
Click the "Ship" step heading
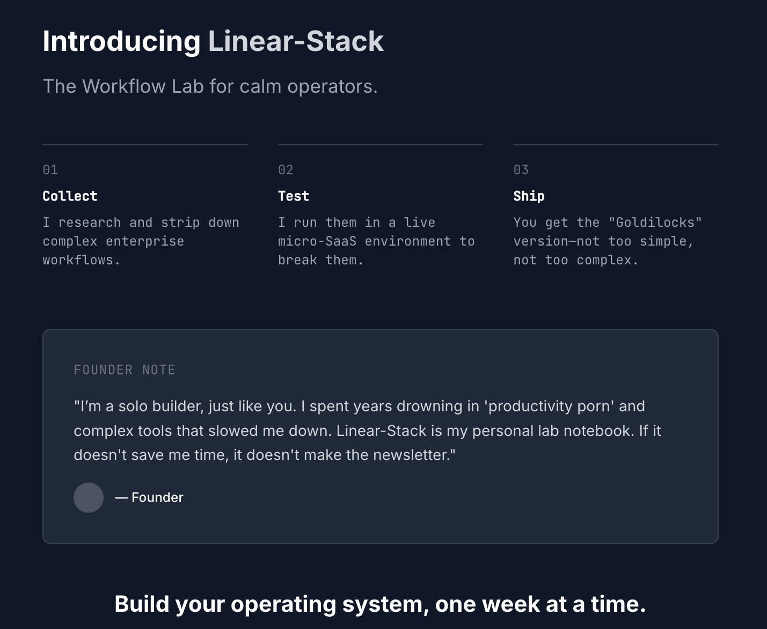point(529,196)
